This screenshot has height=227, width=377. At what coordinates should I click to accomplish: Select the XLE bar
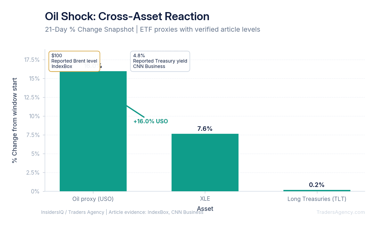[x=205, y=163]
